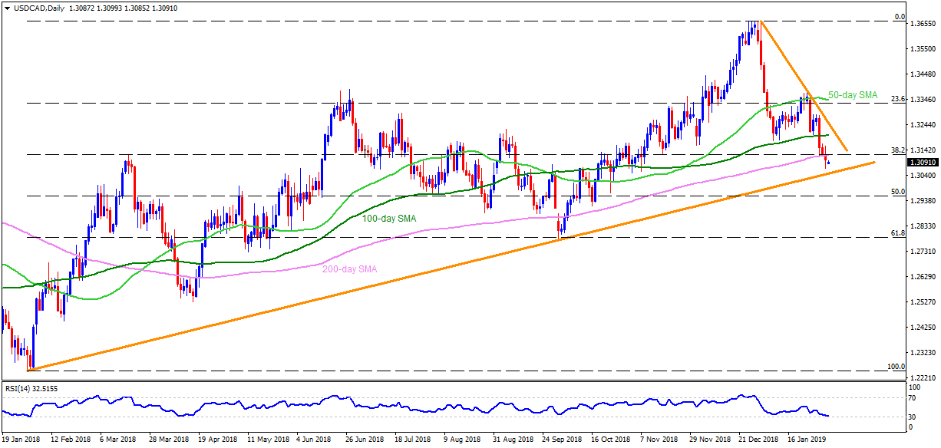Image resolution: width=941 pixels, height=448 pixels.
Task: Click RSI axis level 0
Action: (x=912, y=427)
